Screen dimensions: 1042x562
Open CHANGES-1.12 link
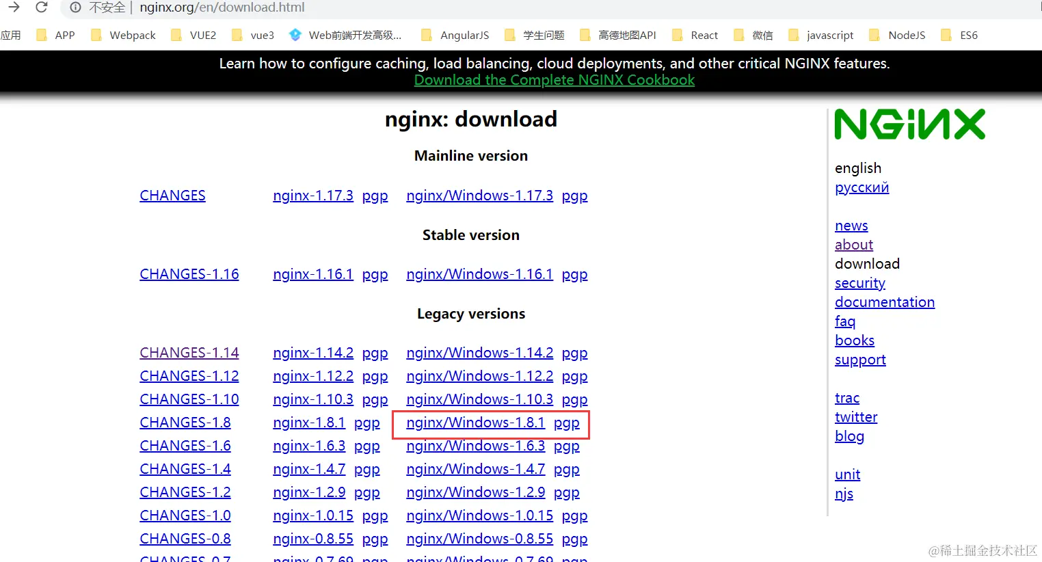(x=189, y=376)
